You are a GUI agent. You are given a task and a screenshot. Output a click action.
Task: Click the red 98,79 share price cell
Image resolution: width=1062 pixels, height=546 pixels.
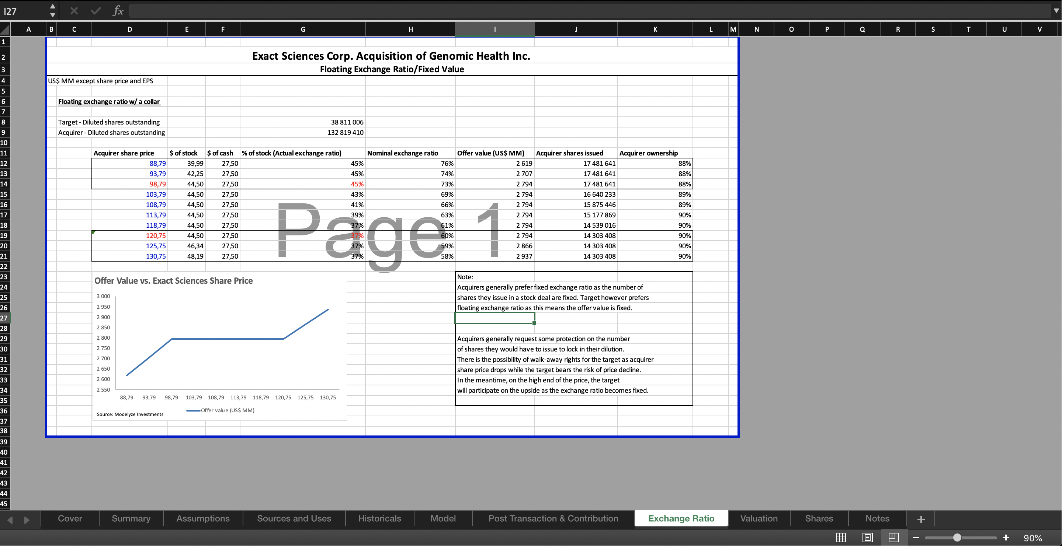[129, 184]
